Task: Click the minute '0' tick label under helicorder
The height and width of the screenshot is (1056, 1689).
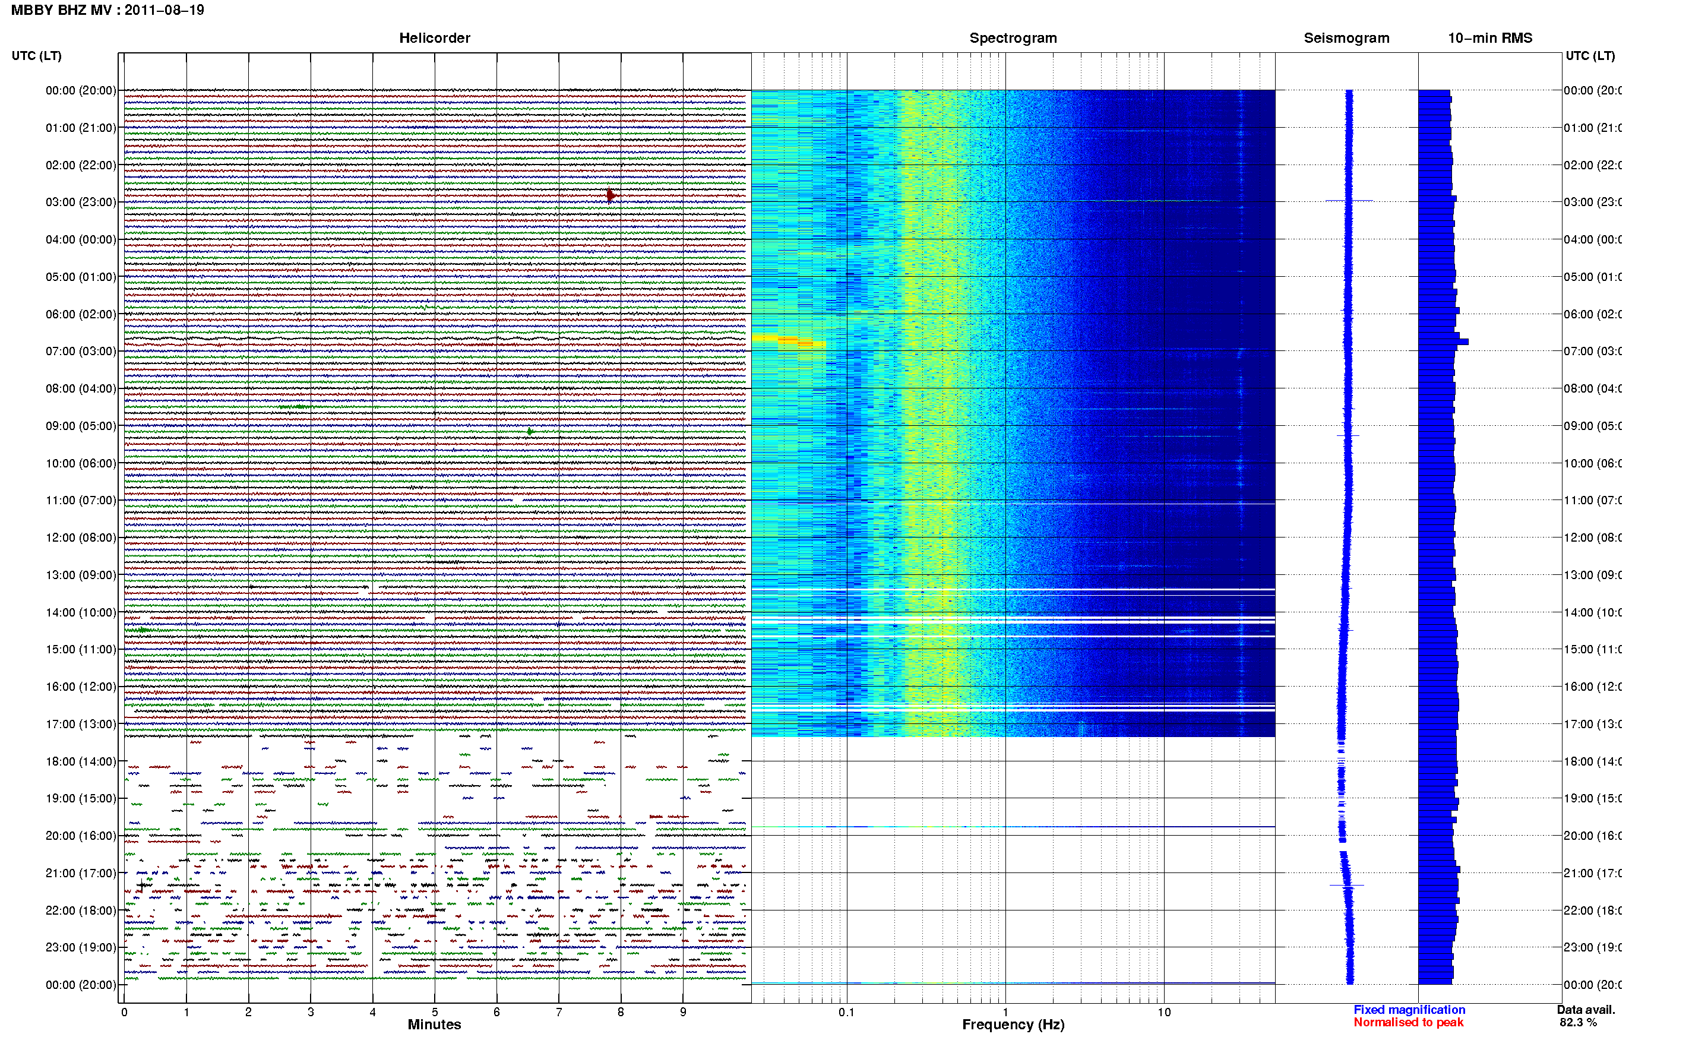Action: coord(124,1012)
